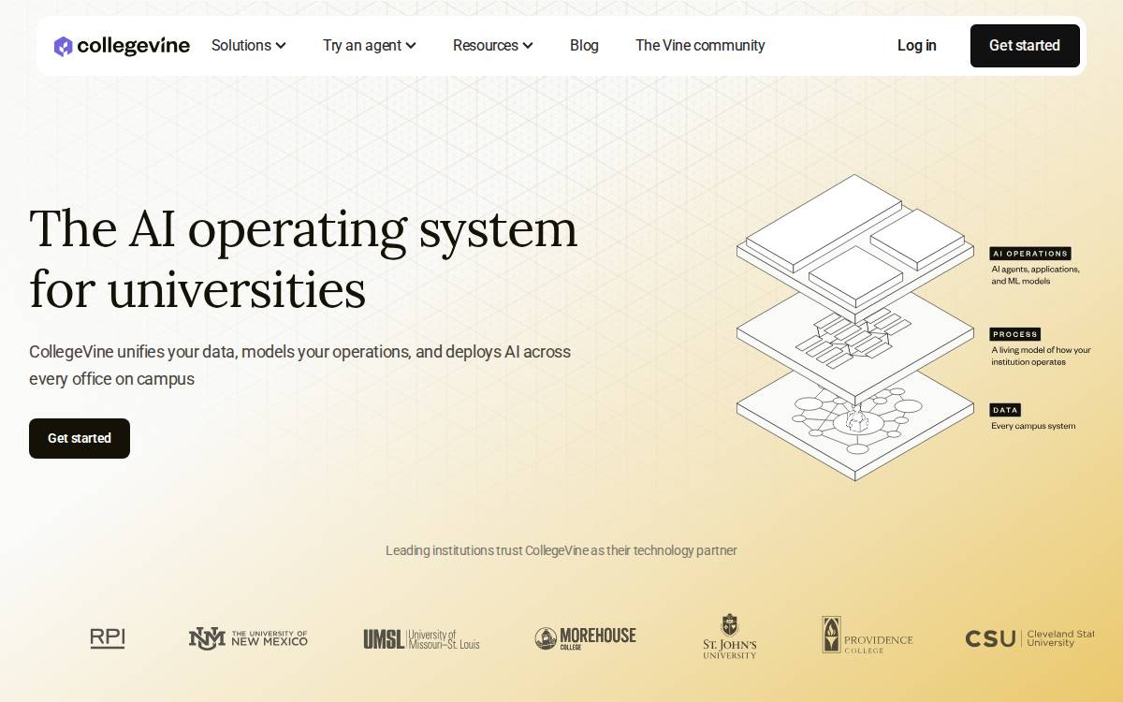Click 'Leading institutions trust CollegeVine' text
1123x702 pixels.
pos(488,550)
